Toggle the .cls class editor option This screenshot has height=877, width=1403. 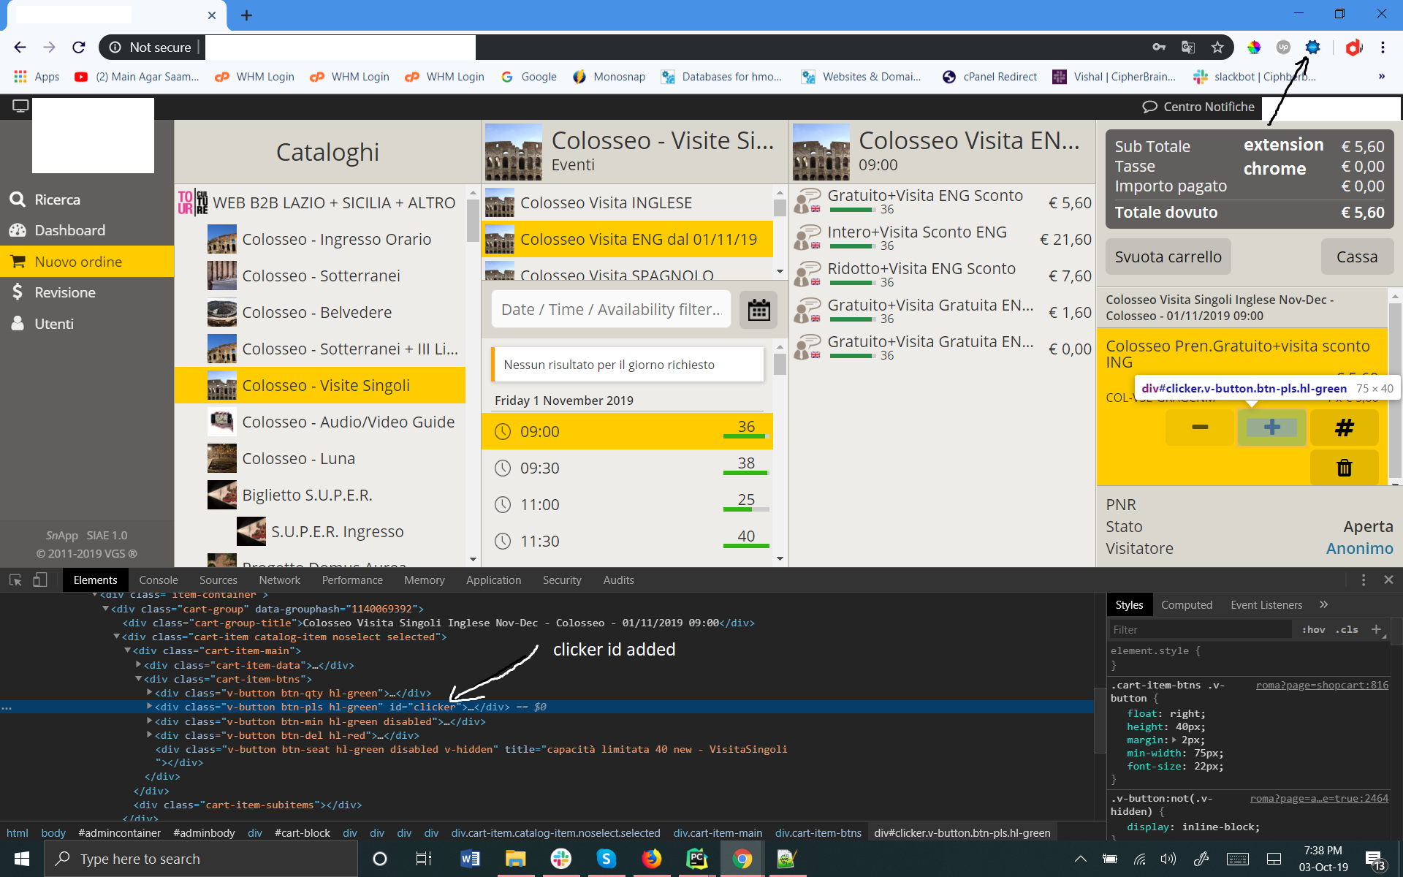tap(1347, 629)
